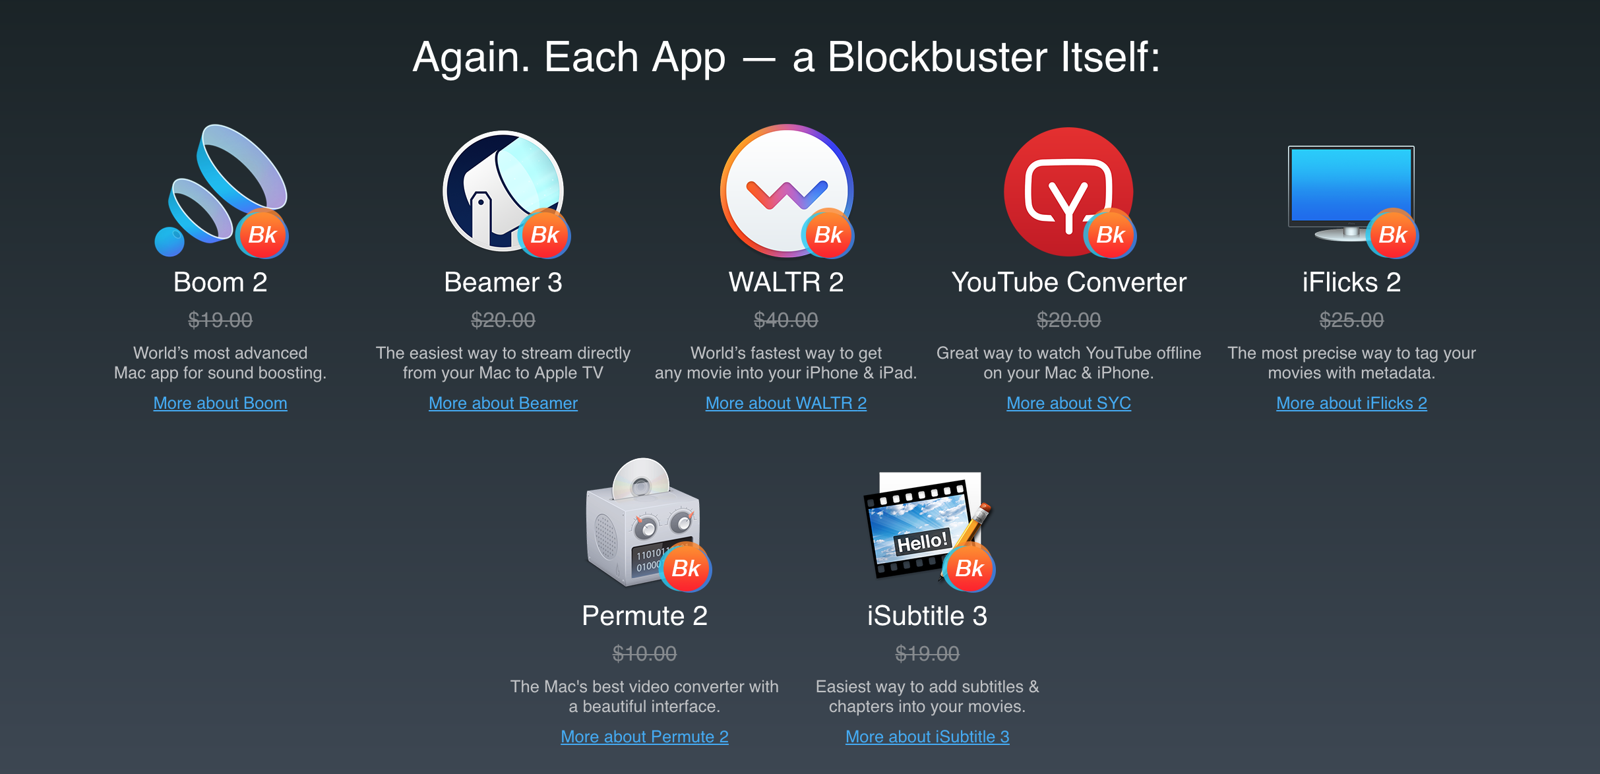Click the Blockbuster Itself page heading
This screenshot has width=1600, height=774.
pos(786,57)
